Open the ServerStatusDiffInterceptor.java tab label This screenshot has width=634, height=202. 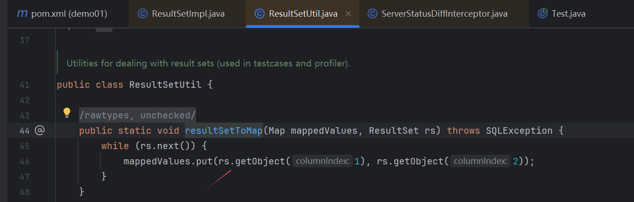444,13
